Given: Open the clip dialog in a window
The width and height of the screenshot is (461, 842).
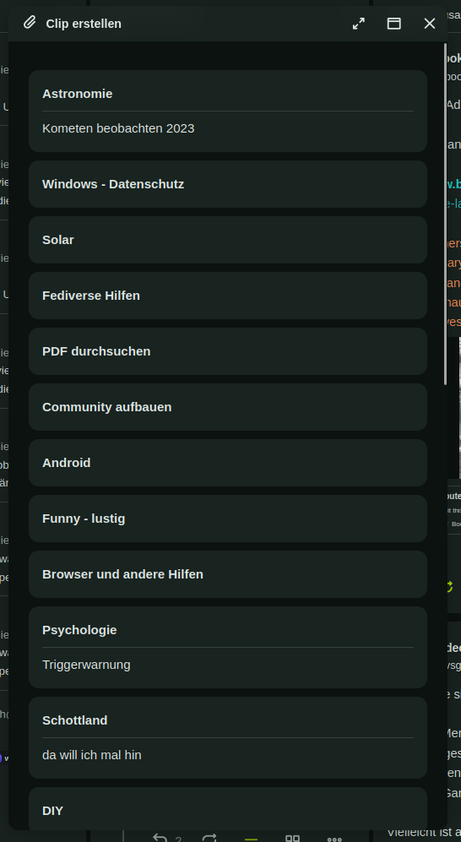Looking at the screenshot, I should (394, 23).
